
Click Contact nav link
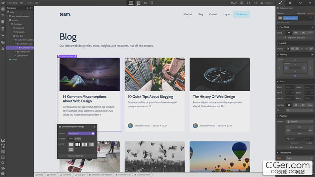[213, 14]
